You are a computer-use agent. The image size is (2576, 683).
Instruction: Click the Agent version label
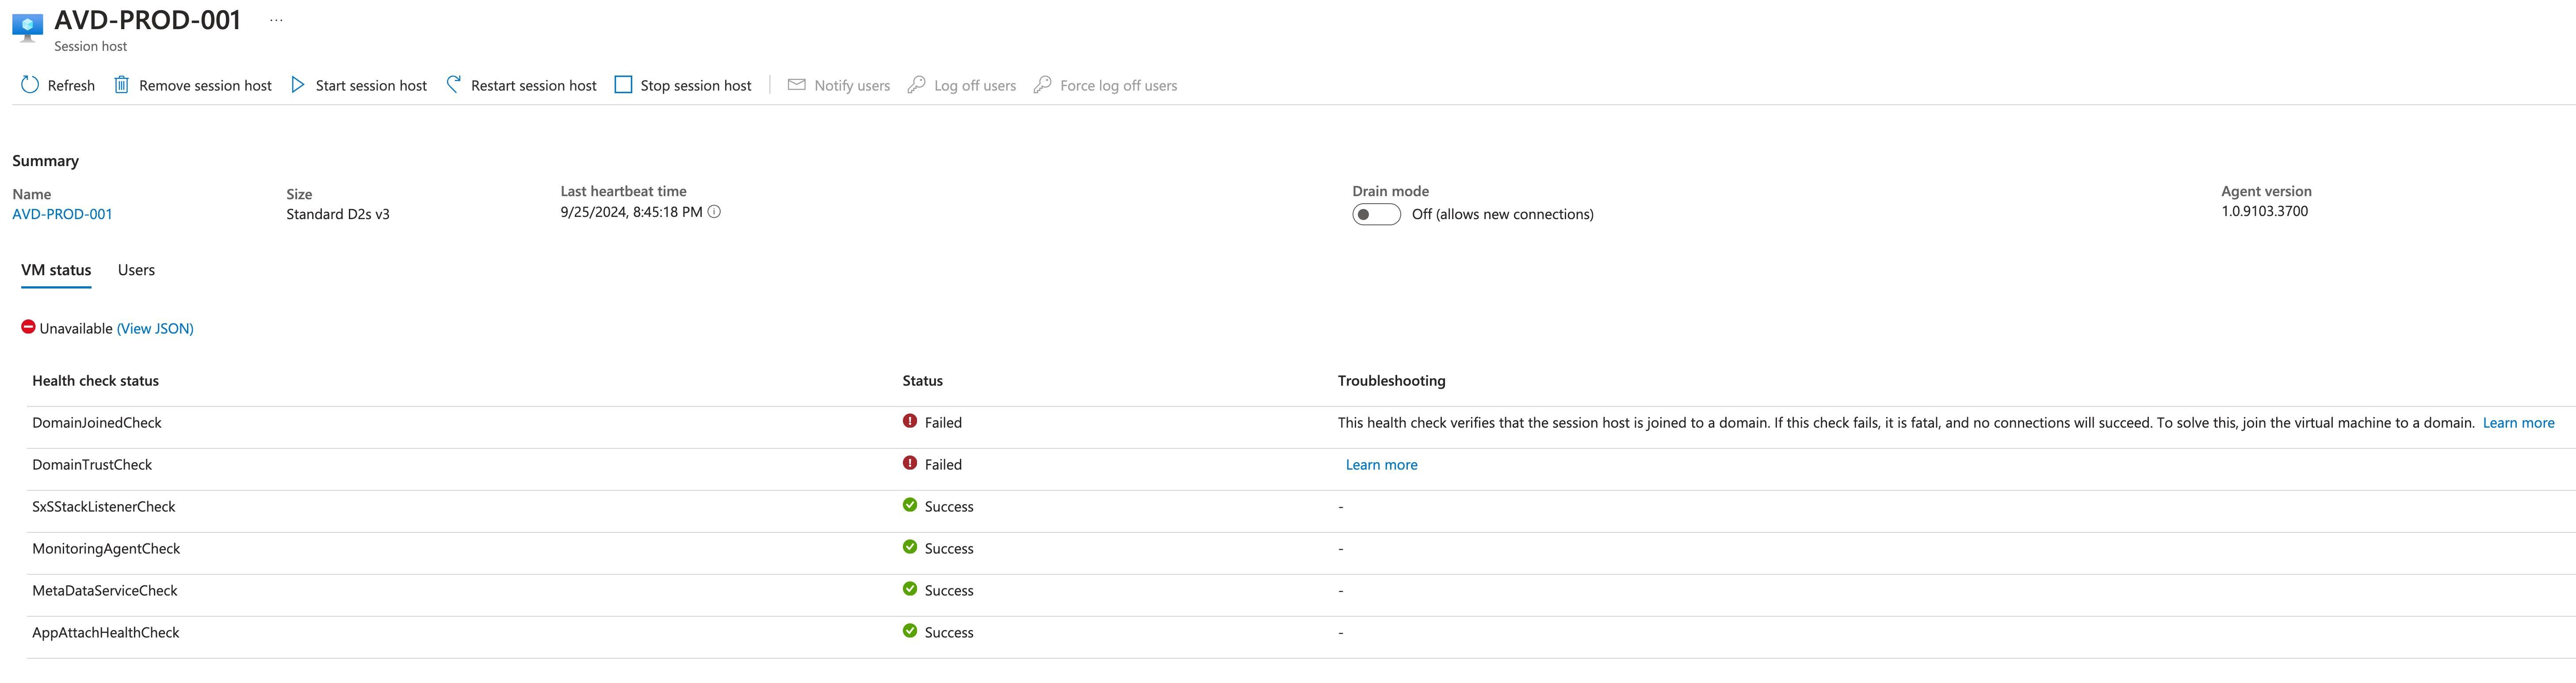[x=2266, y=191]
